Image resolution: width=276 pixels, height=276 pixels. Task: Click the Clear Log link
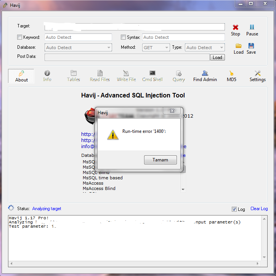click(x=259, y=209)
